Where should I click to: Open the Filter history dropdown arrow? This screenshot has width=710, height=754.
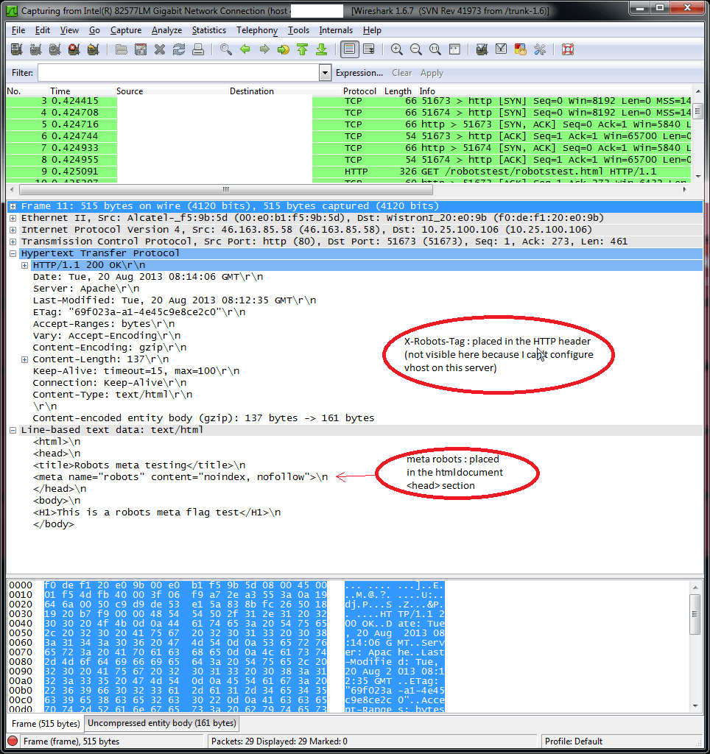[325, 73]
